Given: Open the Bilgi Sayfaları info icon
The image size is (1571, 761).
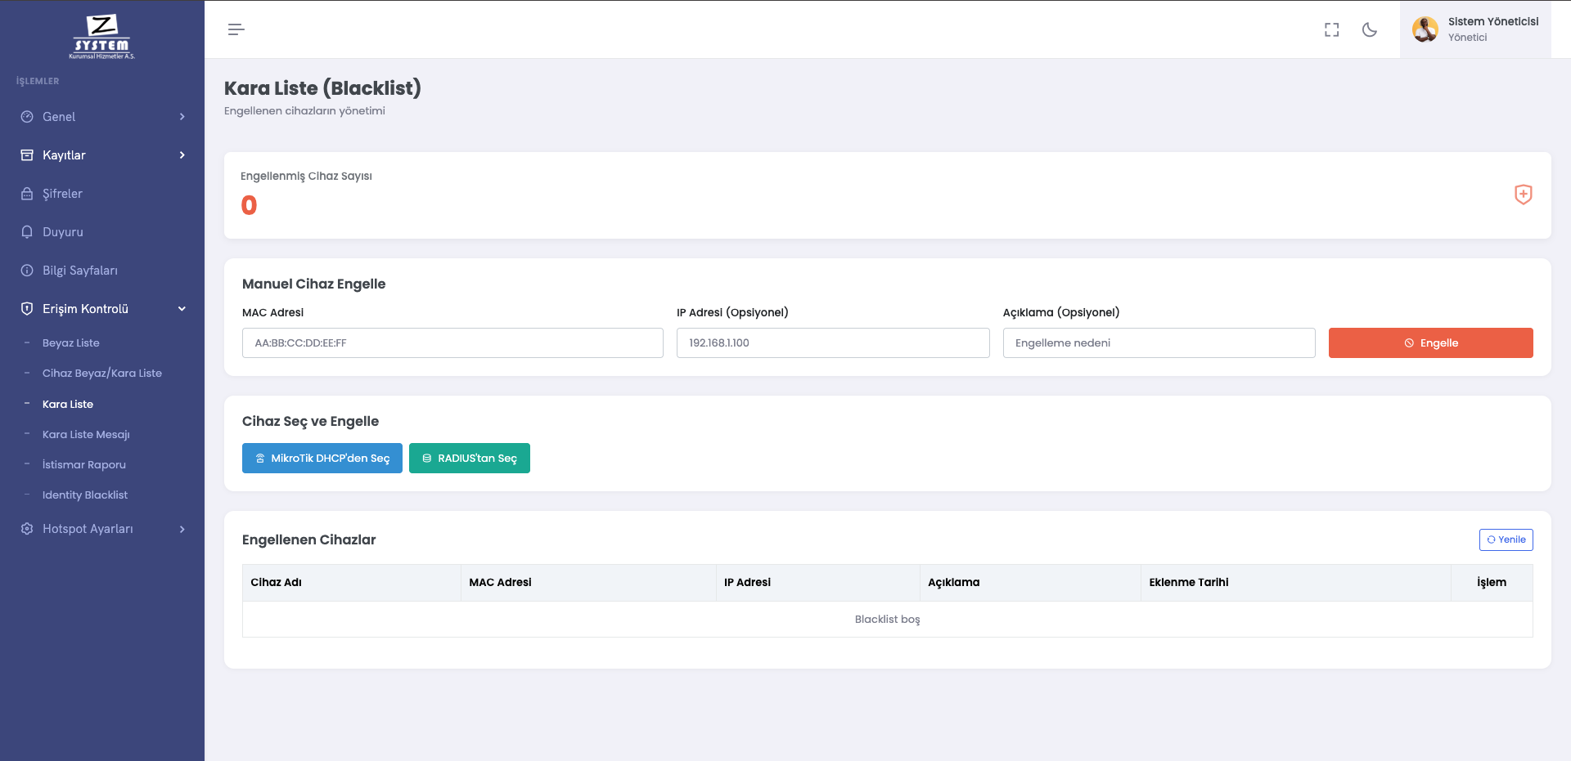Looking at the screenshot, I should click(x=27, y=271).
